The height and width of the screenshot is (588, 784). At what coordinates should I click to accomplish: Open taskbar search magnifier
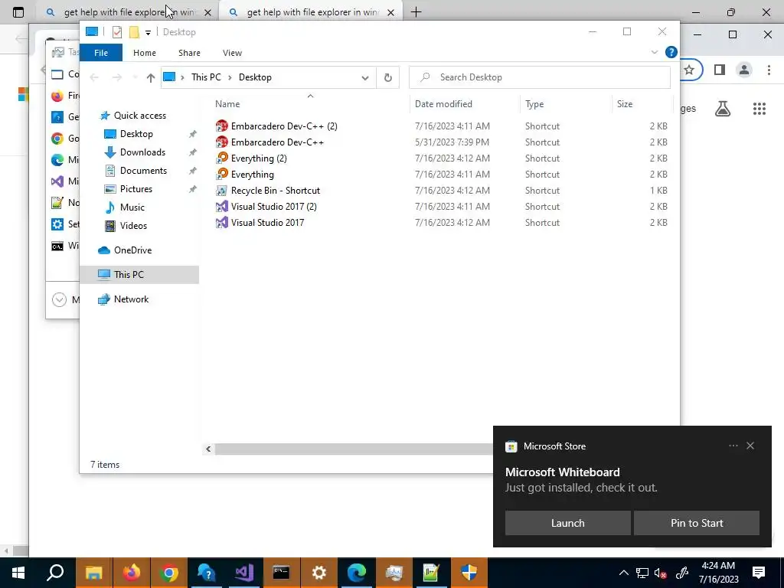pyautogui.click(x=55, y=573)
